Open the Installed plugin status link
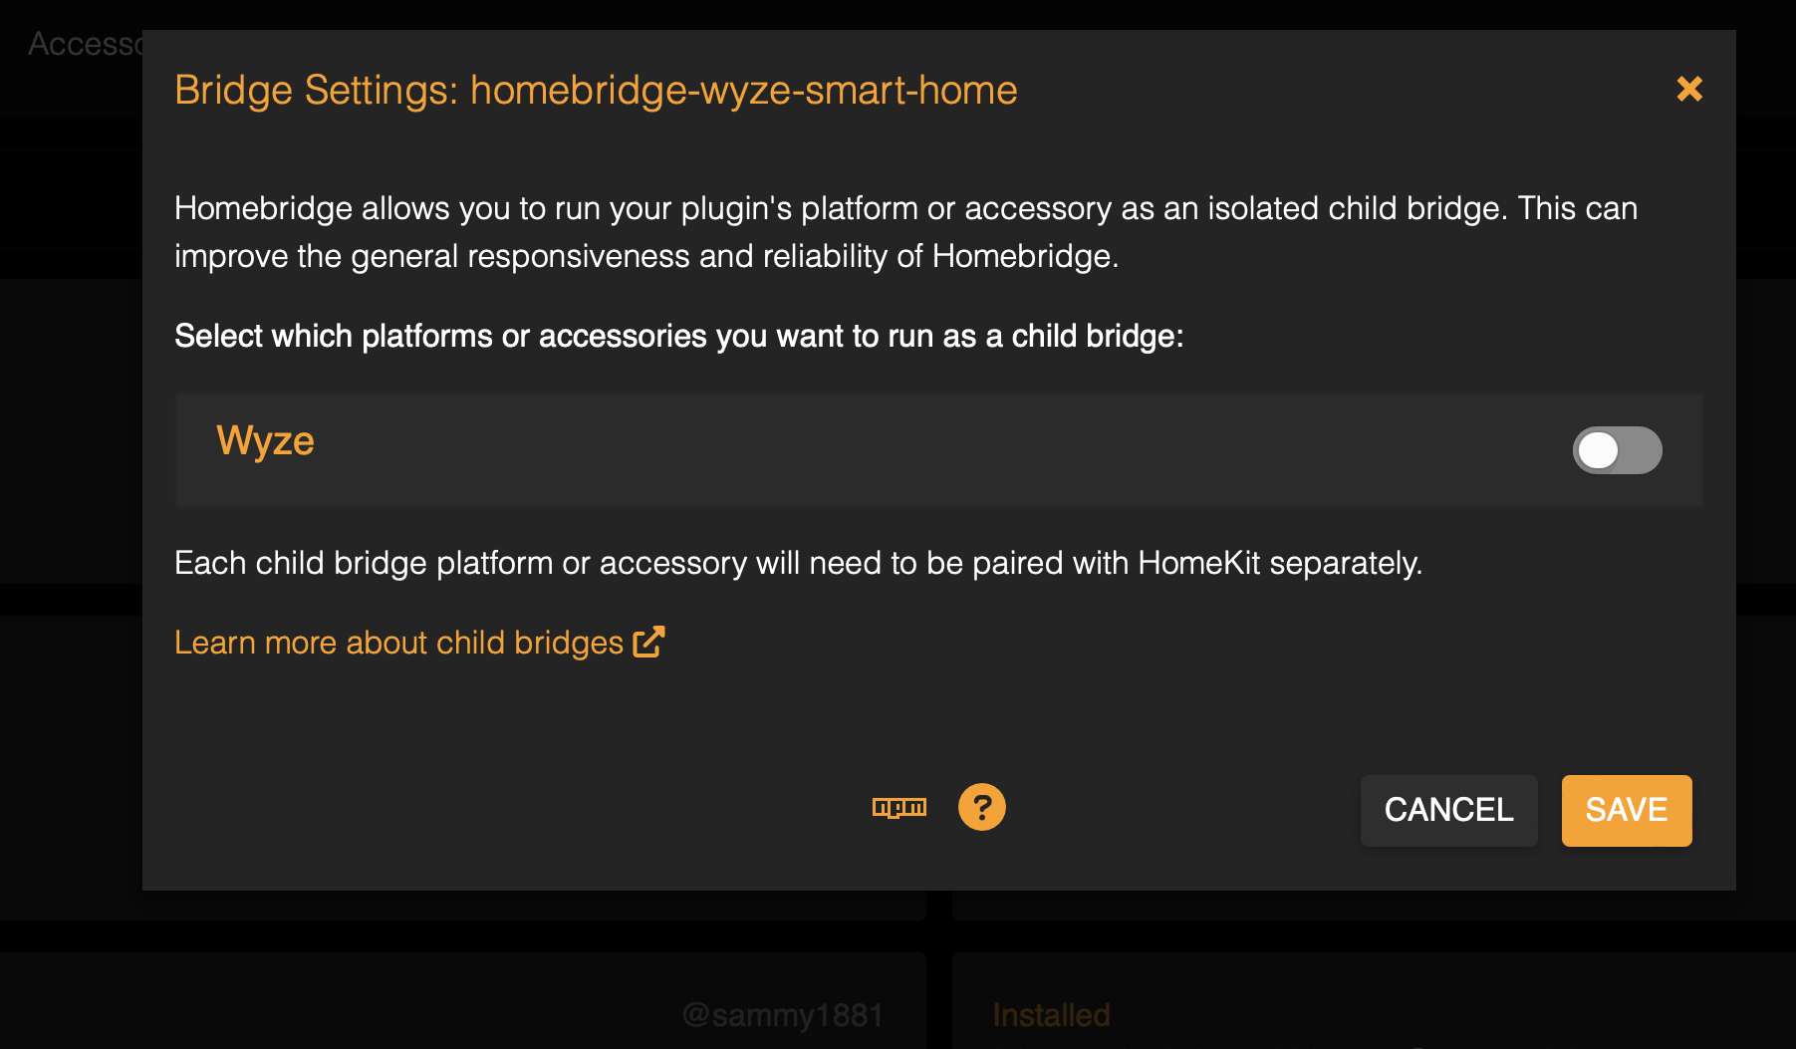Image resolution: width=1796 pixels, height=1049 pixels. pyautogui.click(x=1051, y=1014)
